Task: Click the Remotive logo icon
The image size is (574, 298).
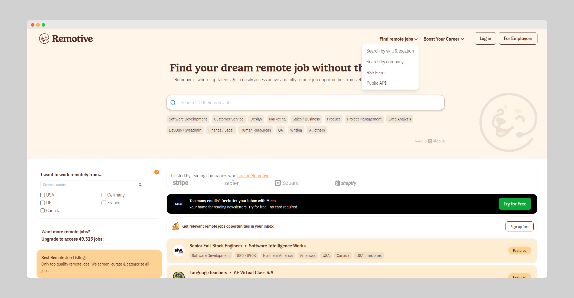Action: [x=44, y=38]
